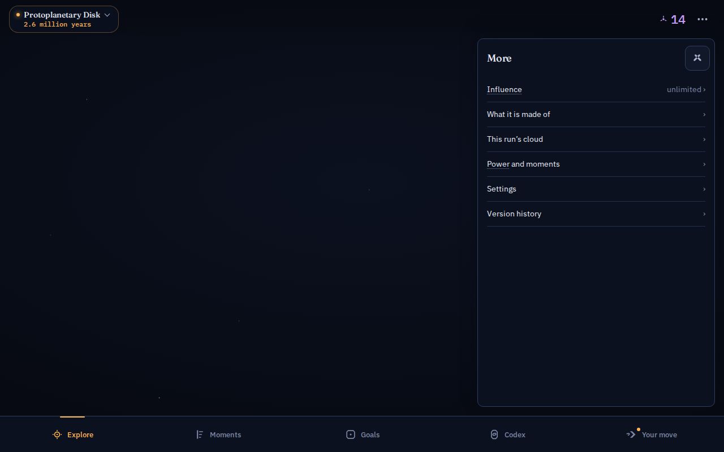The image size is (724, 452).
Task: Click the purple influence points icon
Action: 663,19
